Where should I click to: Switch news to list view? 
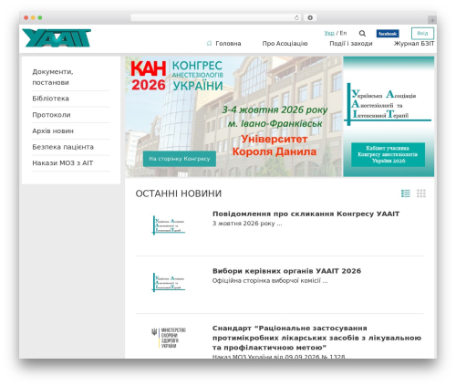coord(406,193)
